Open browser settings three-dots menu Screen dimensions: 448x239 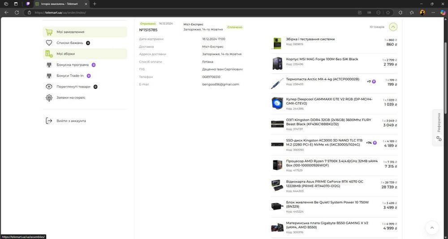point(433,13)
